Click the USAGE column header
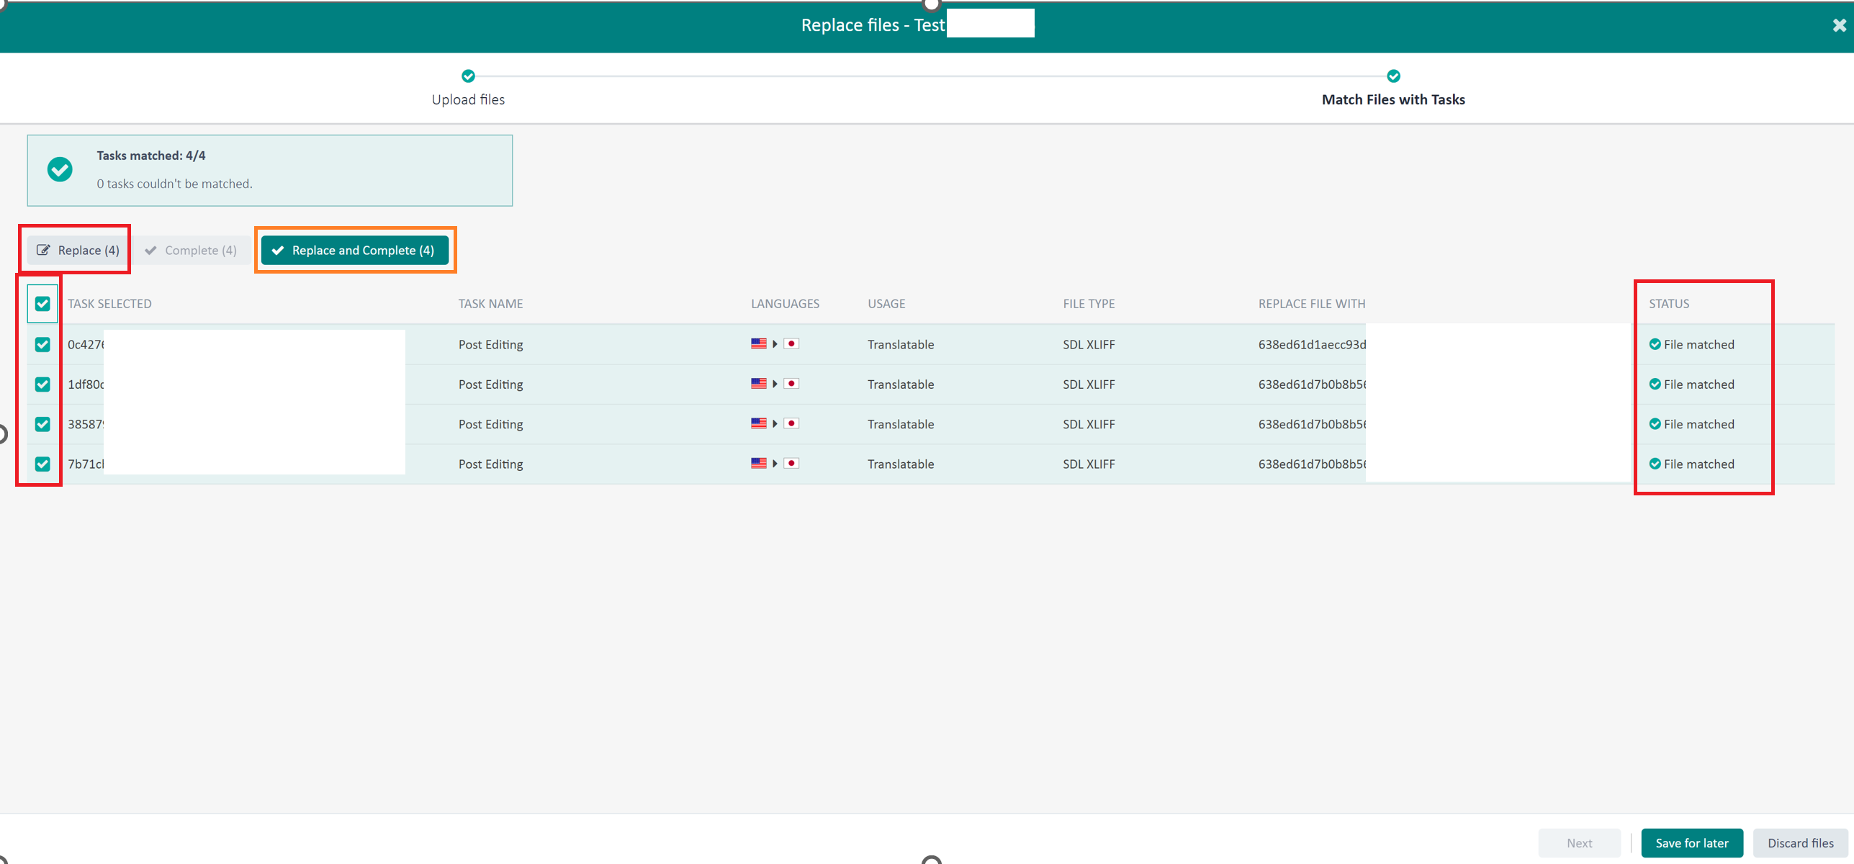 click(886, 304)
